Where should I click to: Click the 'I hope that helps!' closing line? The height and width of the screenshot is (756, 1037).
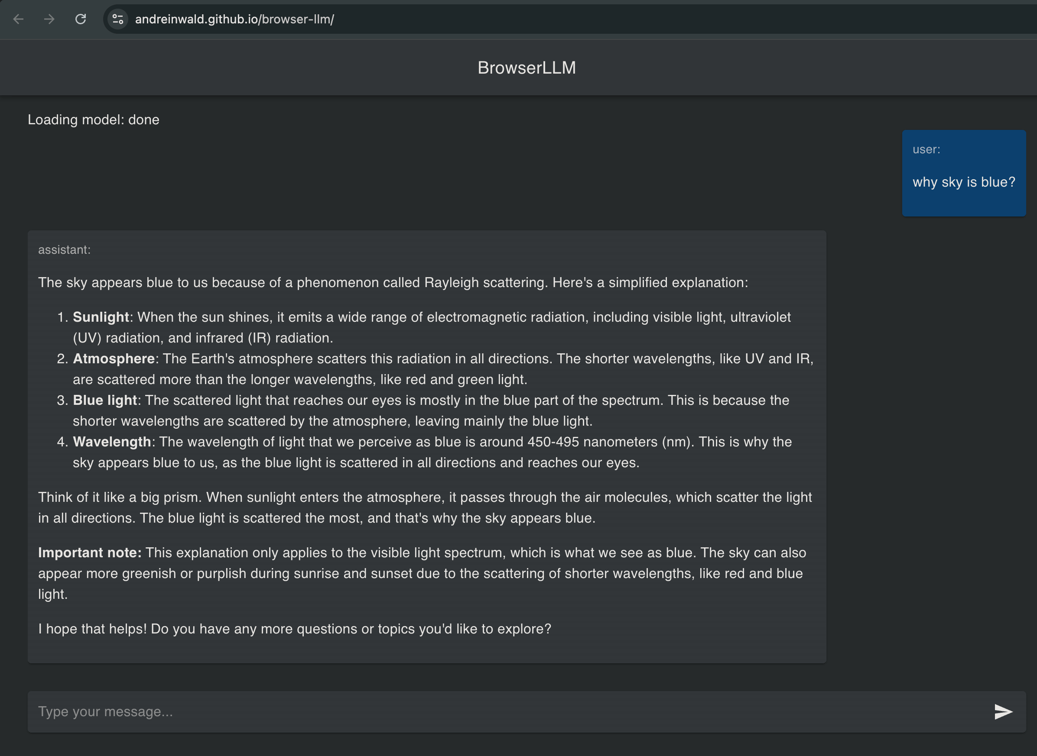pyautogui.click(x=295, y=629)
